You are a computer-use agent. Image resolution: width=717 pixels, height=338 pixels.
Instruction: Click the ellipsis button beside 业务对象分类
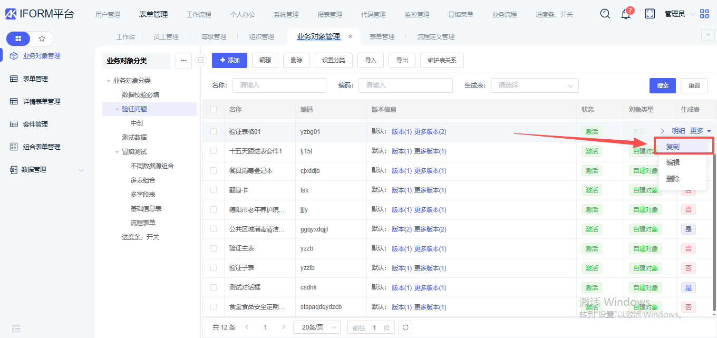(x=183, y=61)
